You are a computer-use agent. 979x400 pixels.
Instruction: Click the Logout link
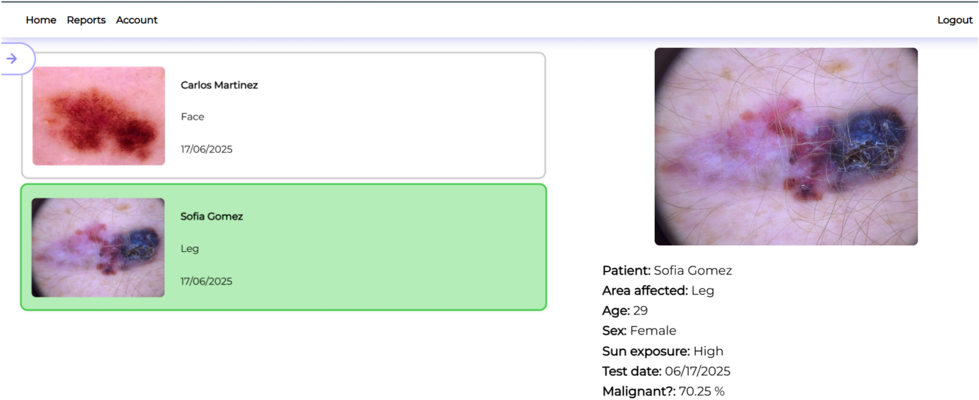tap(955, 20)
